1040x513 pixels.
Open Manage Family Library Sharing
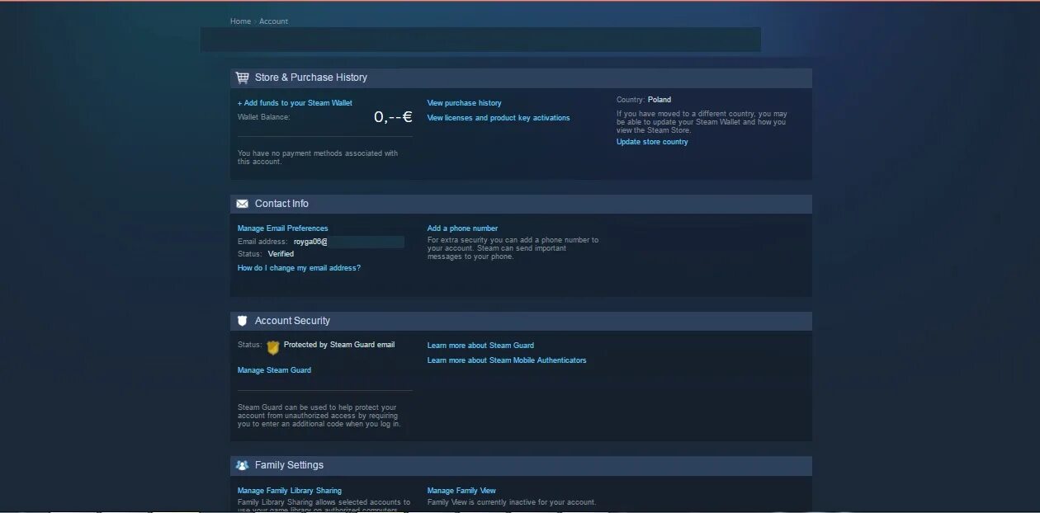(289, 491)
